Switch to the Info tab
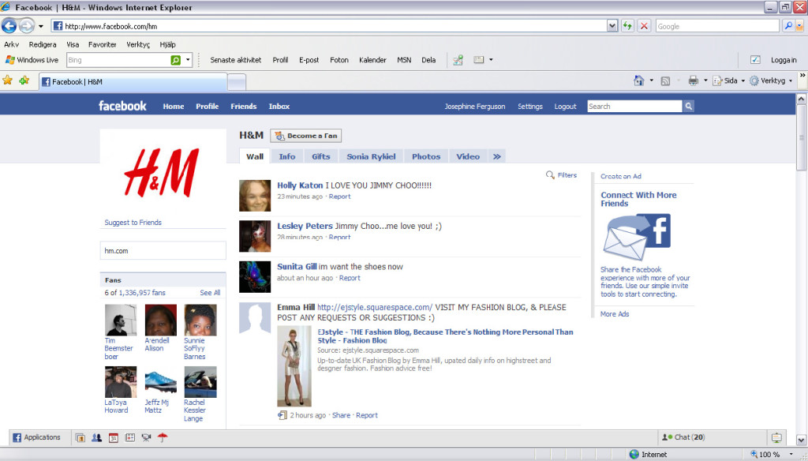This screenshot has width=808, height=461. 287,157
